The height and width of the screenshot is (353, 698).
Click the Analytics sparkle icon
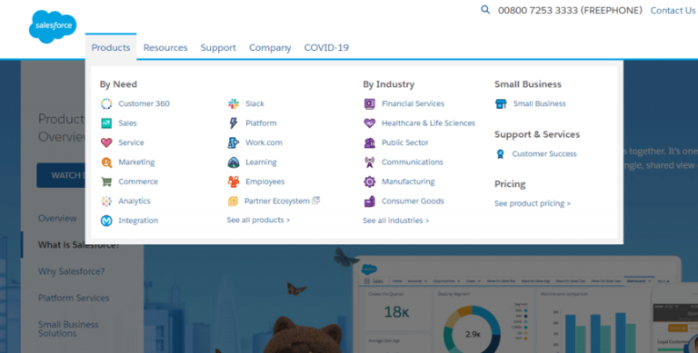[x=106, y=201]
